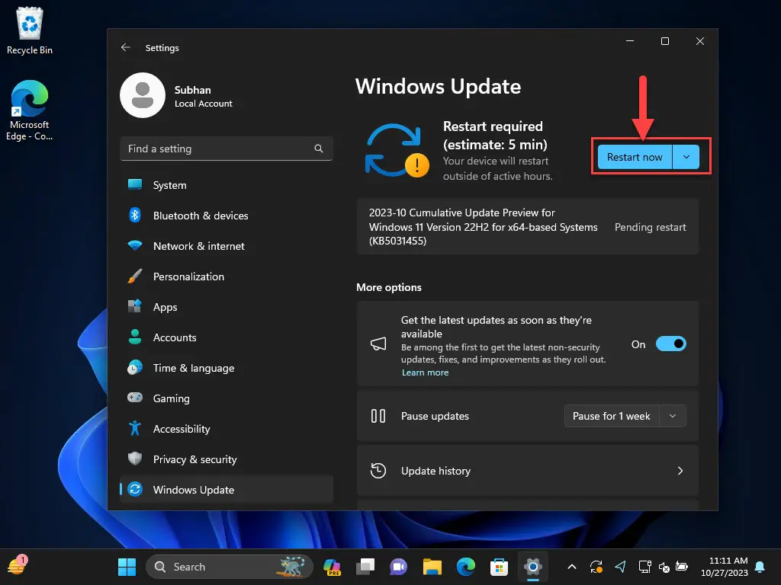Viewport: 781px width, 585px height.
Task: Click the Settings gear taskbar icon
Action: 532,567
